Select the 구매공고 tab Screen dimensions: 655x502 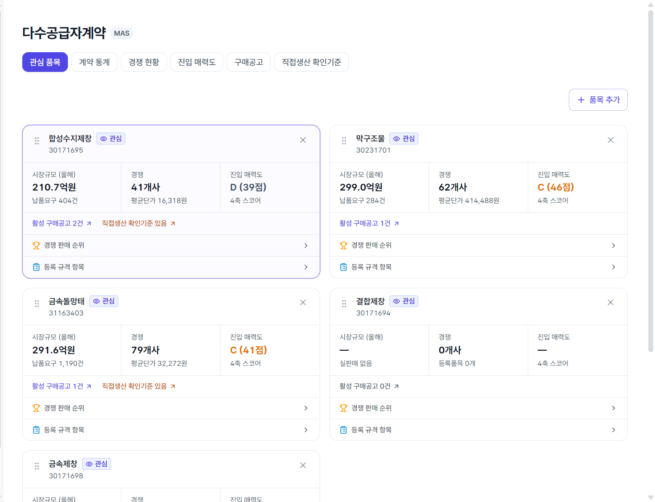(x=249, y=62)
